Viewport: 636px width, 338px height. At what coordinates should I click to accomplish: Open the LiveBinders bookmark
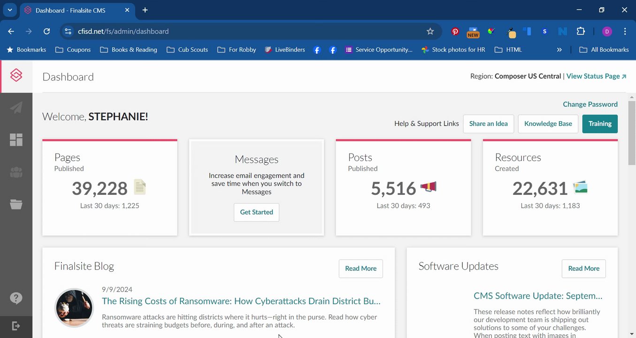(x=284, y=49)
